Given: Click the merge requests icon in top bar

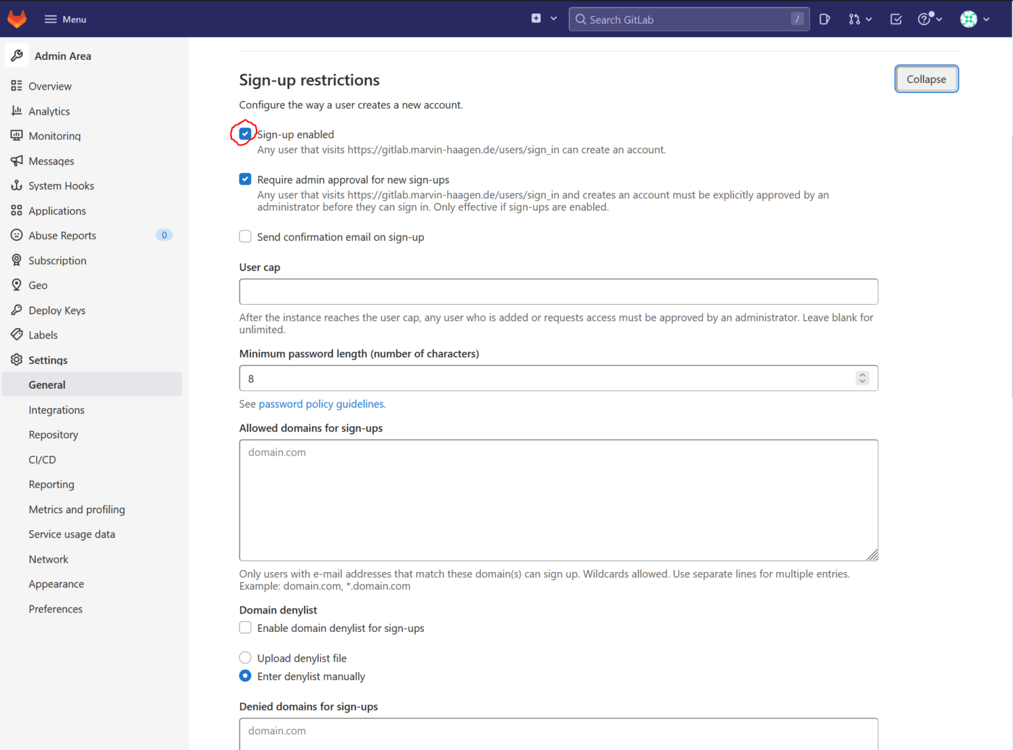Looking at the screenshot, I should pyautogui.click(x=855, y=19).
